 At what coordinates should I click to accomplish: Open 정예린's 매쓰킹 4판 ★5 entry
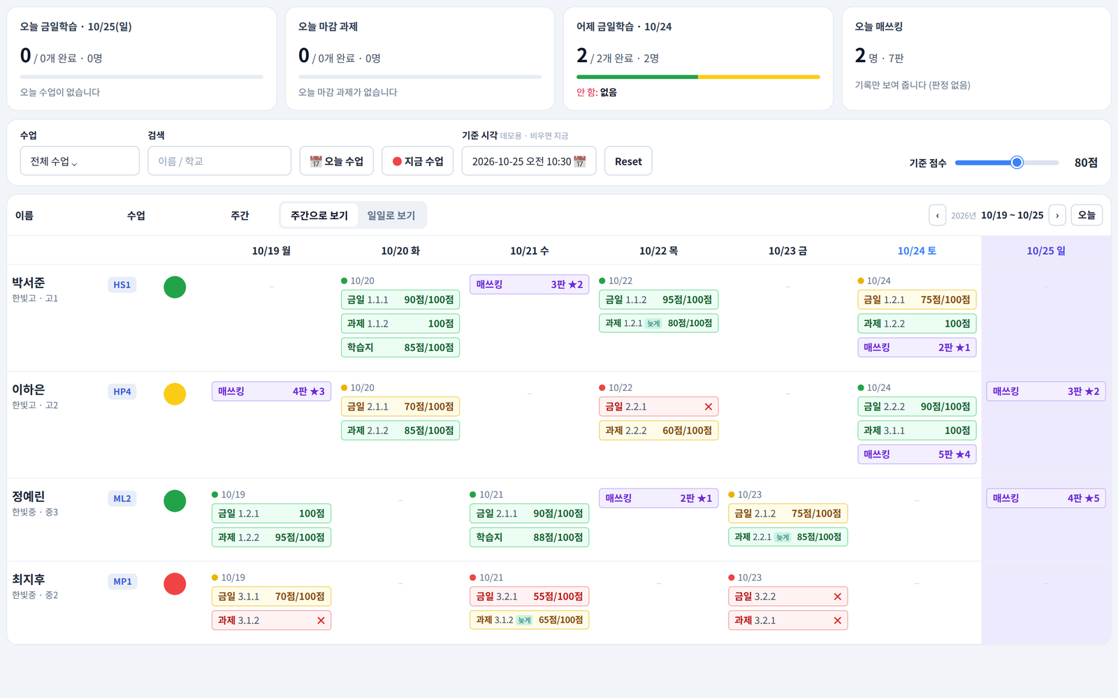(x=1046, y=498)
